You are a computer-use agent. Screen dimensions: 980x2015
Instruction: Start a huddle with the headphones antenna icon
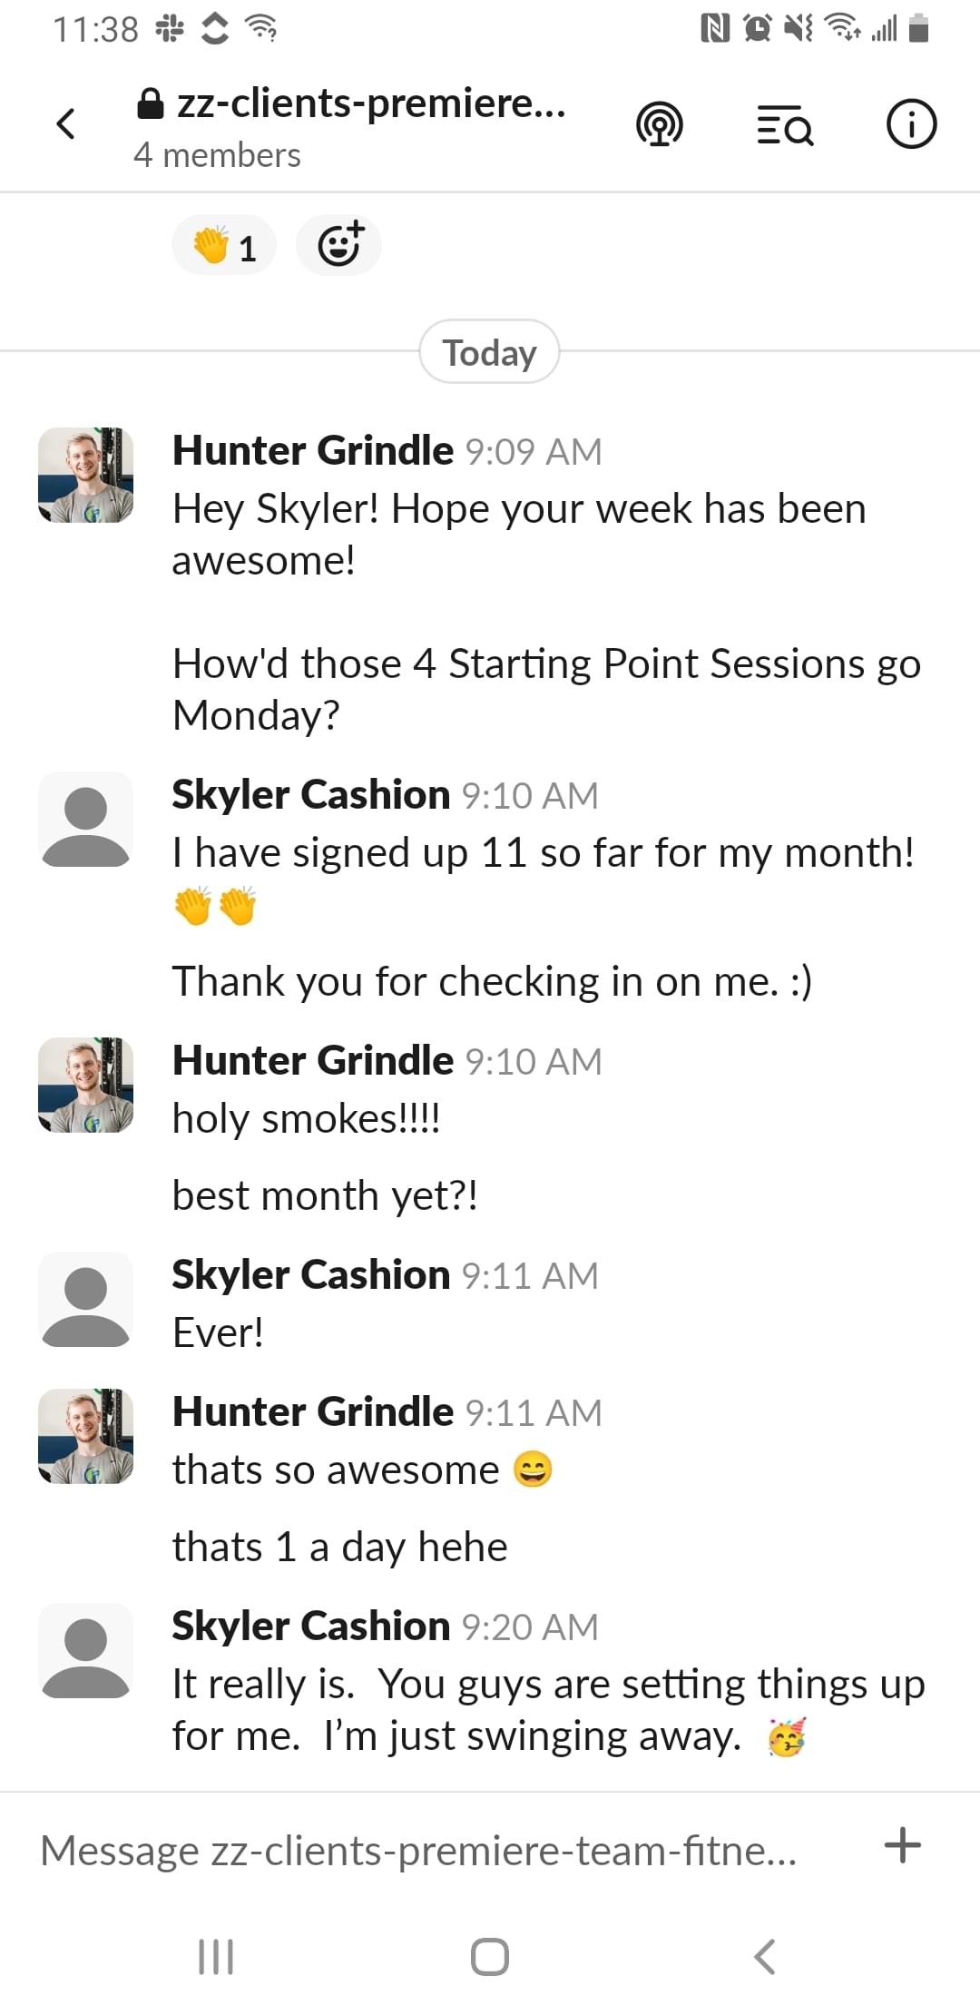(660, 124)
